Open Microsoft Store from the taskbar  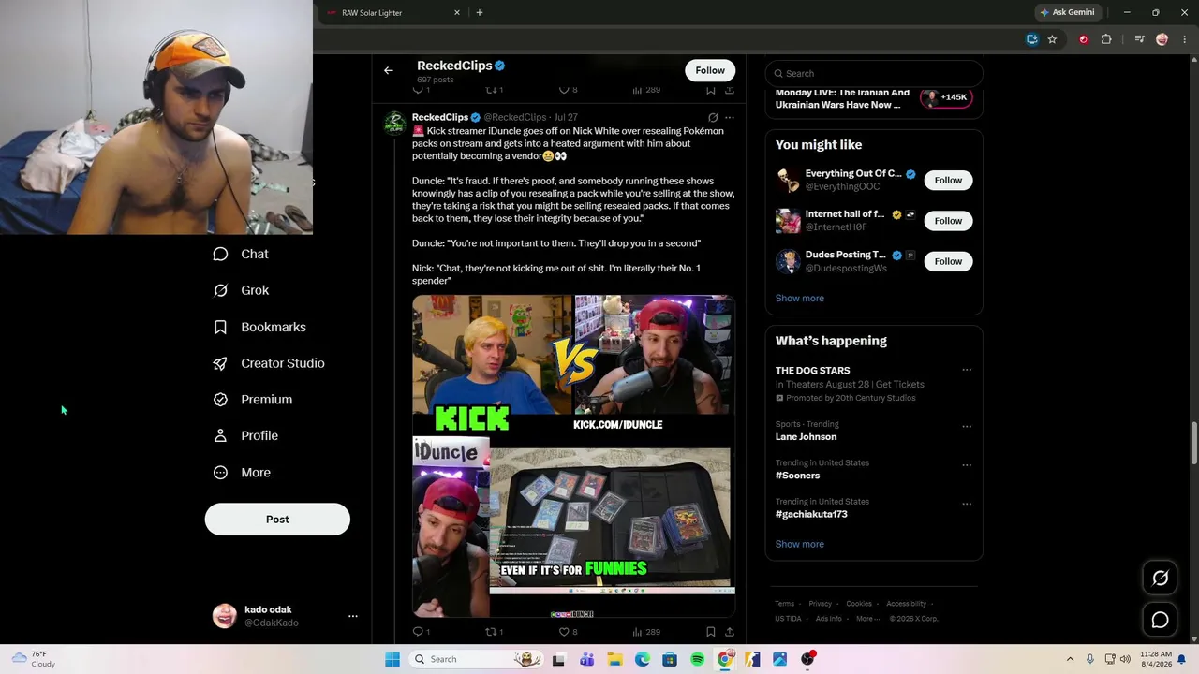[670, 660]
